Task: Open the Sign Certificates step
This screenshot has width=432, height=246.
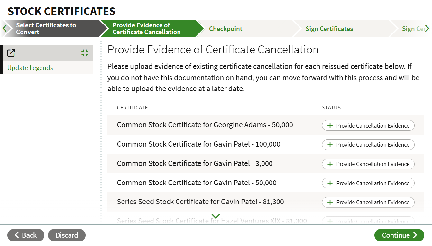Action: click(329, 29)
